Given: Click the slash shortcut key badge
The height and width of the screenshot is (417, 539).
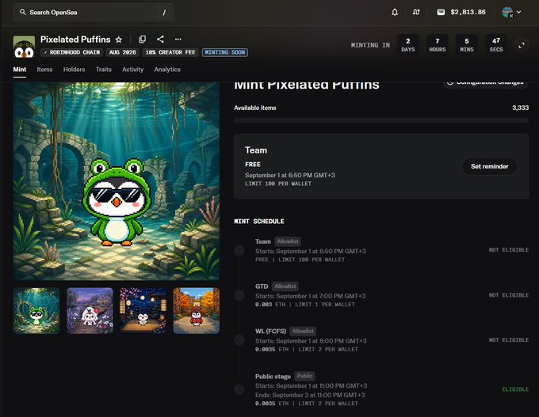Looking at the screenshot, I should pos(164,13).
